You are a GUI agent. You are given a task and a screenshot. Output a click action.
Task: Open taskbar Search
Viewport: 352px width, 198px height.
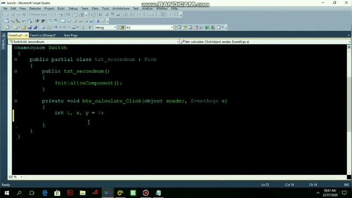tap(19, 193)
